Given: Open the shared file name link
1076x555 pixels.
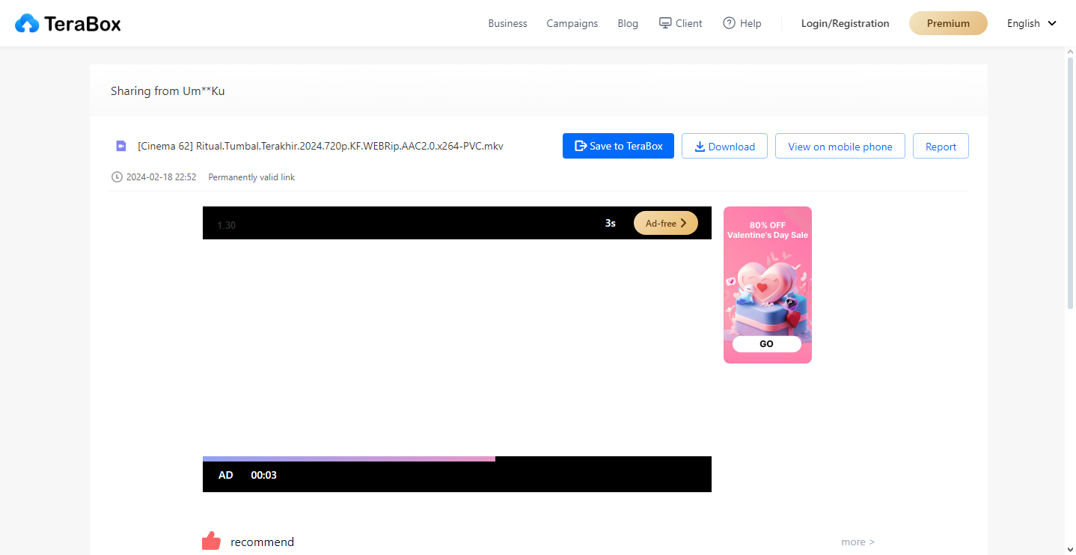Looking at the screenshot, I should coord(320,145).
